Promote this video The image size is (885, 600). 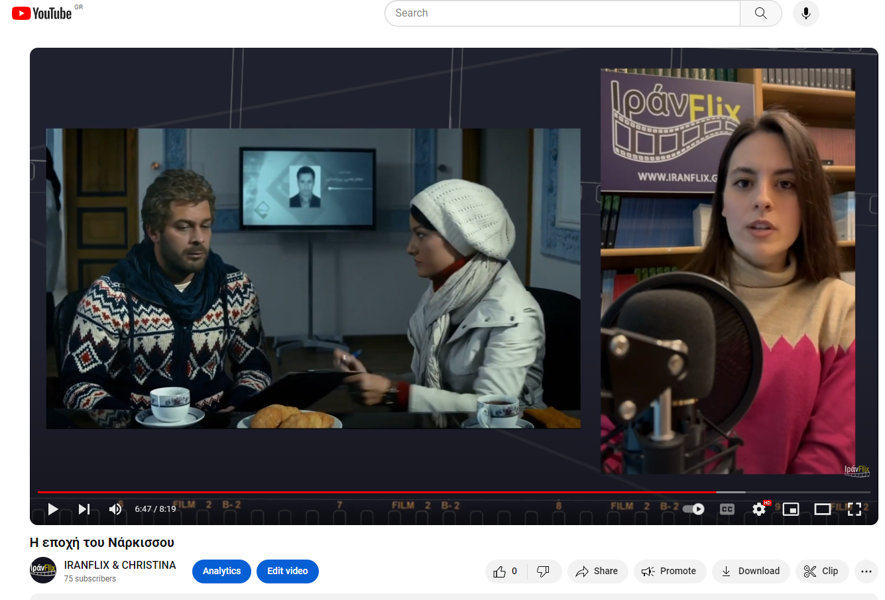coord(670,571)
